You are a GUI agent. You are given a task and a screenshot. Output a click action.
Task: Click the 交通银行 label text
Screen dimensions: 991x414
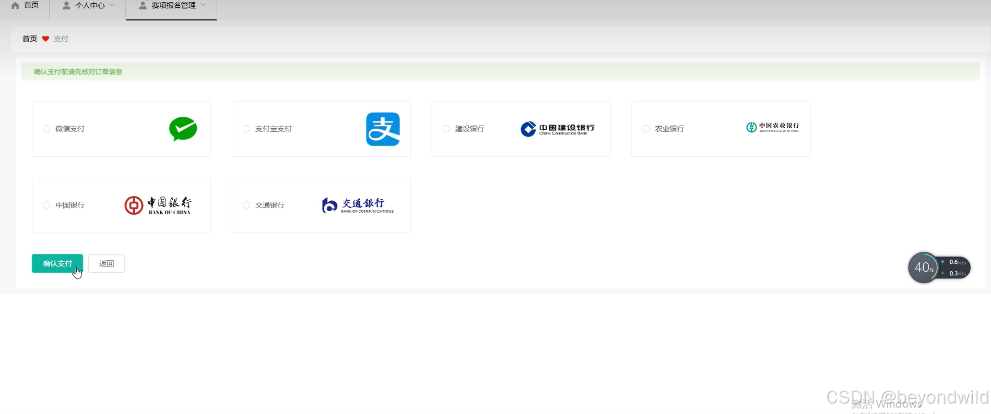pos(270,205)
